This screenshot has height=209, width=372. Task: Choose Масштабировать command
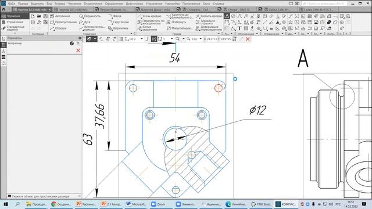[x=180, y=28]
